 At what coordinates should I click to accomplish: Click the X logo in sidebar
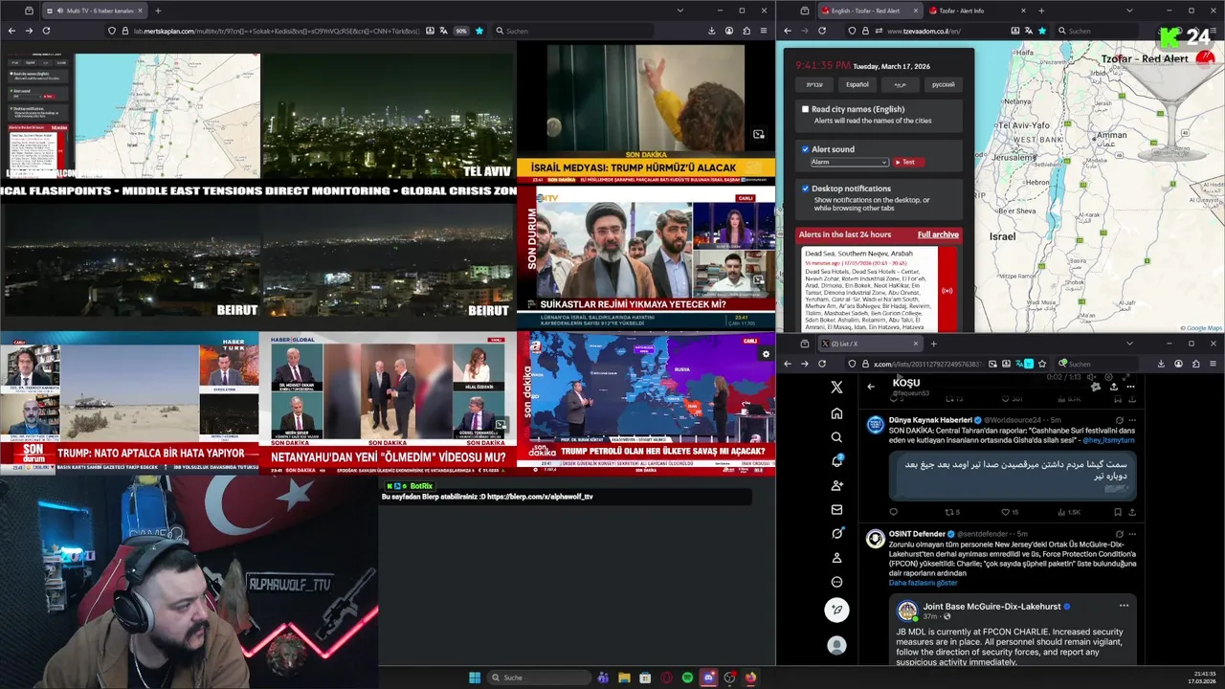836,387
